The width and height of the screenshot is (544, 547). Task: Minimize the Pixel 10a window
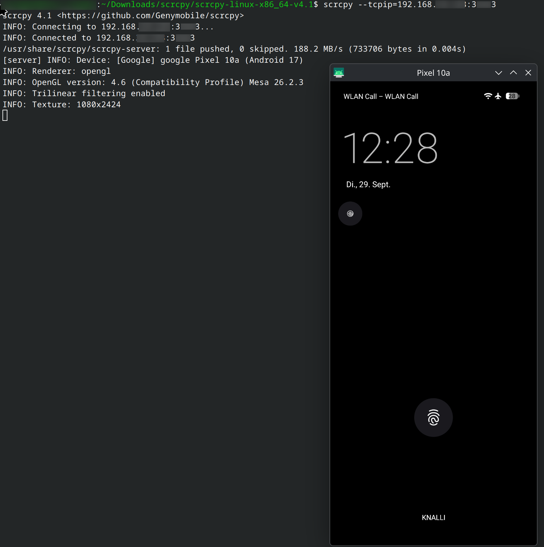[x=499, y=73]
